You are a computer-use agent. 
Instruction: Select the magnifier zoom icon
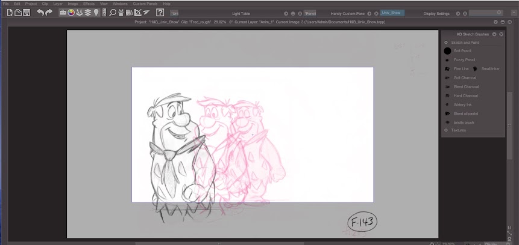coord(113,13)
